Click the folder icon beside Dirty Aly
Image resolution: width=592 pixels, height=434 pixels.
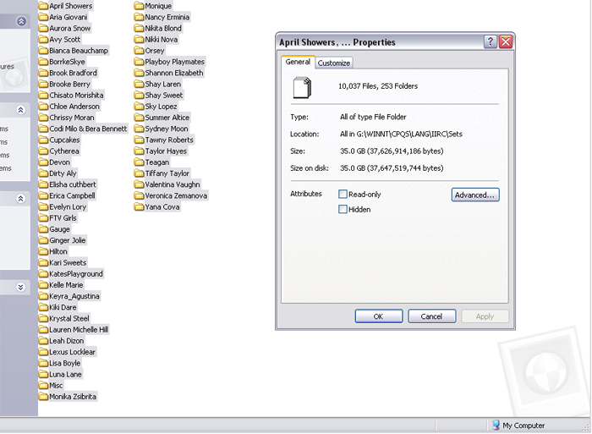44,173
